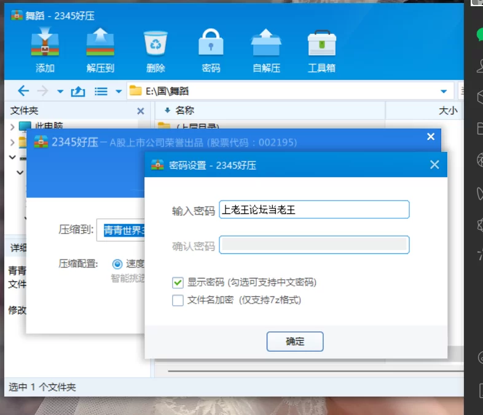Open the 密码 (Password) lock icon
The image size is (483, 415).
click(211, 50)
